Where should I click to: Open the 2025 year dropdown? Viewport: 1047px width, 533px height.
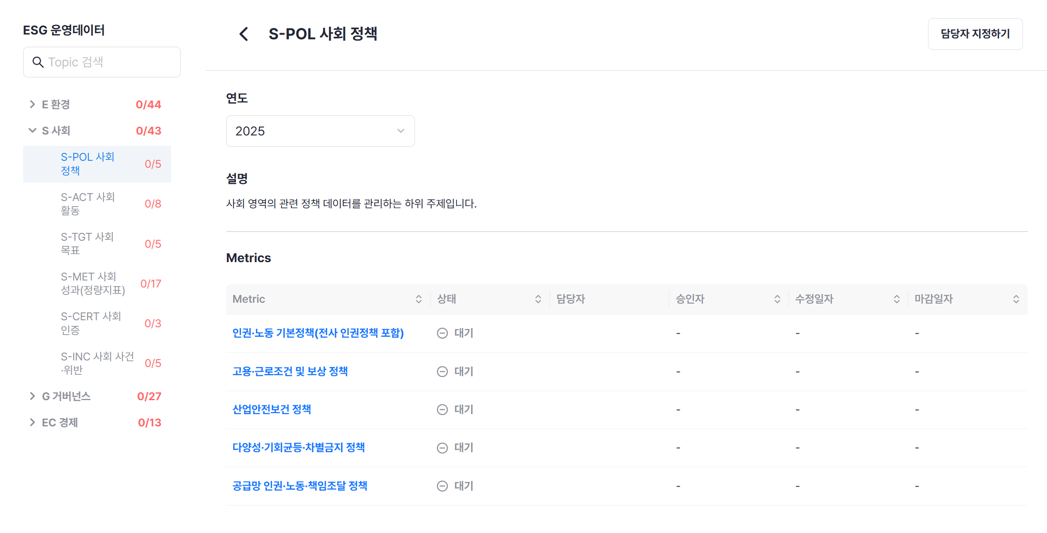point(320,131)
